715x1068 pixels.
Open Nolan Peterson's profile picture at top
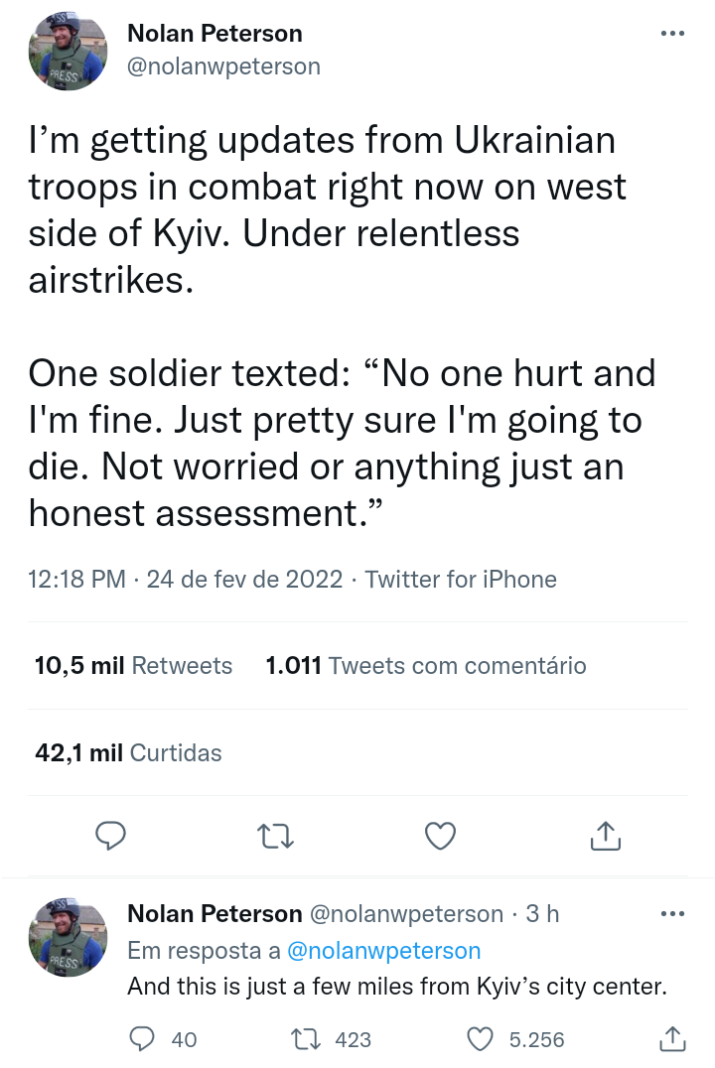tap(68, 52)
